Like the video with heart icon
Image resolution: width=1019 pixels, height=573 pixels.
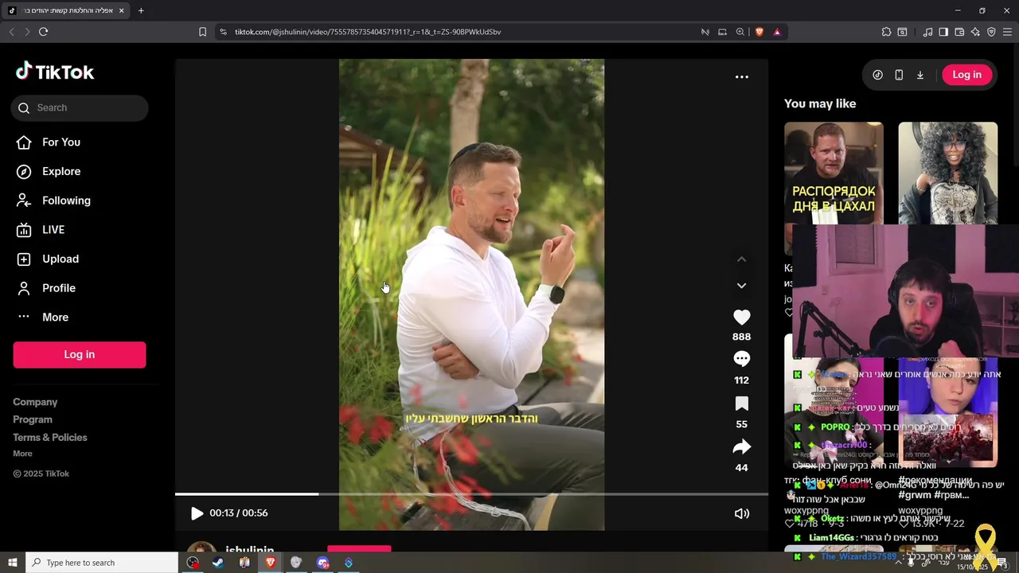click(x=741, y=317)
